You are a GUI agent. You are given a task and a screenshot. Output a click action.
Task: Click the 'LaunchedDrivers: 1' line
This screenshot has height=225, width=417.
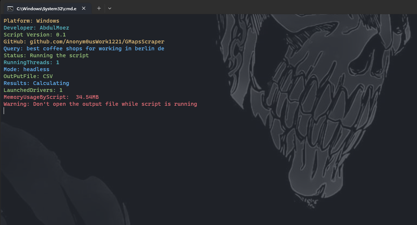coord(33,90)
